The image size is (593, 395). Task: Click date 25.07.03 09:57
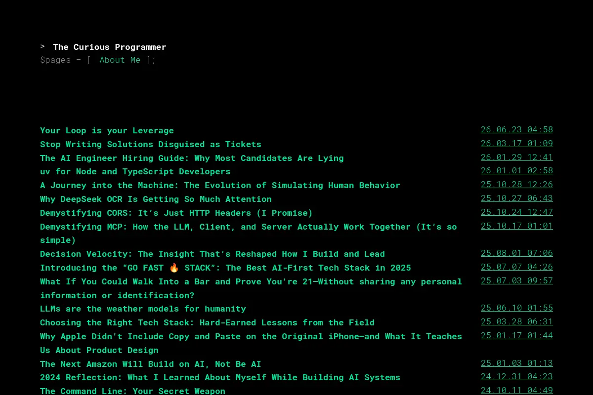[517, 280]
